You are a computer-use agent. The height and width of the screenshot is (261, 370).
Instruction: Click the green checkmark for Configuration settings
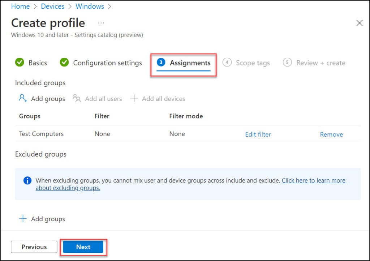[64, 63]
